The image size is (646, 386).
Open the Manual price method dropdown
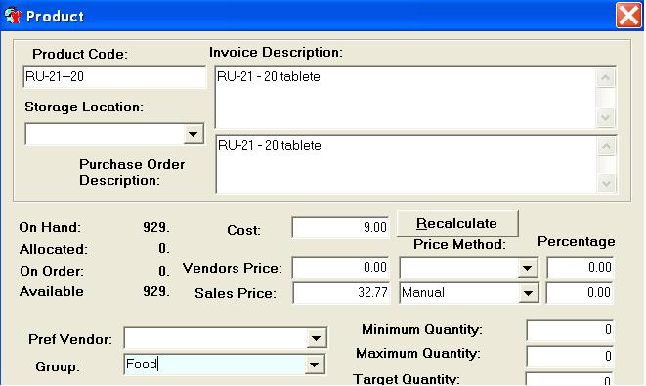tap(528, 293)
